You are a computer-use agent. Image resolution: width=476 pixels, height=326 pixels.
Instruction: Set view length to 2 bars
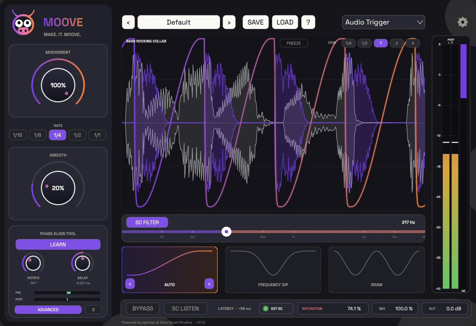397,43
